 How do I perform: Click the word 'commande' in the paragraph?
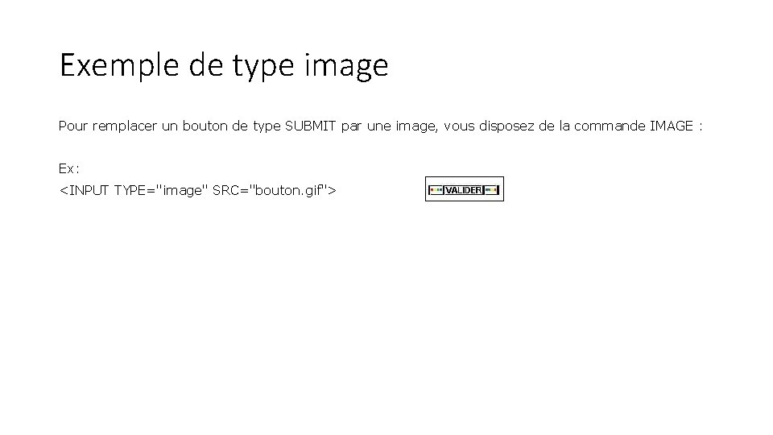pos(610,126)
